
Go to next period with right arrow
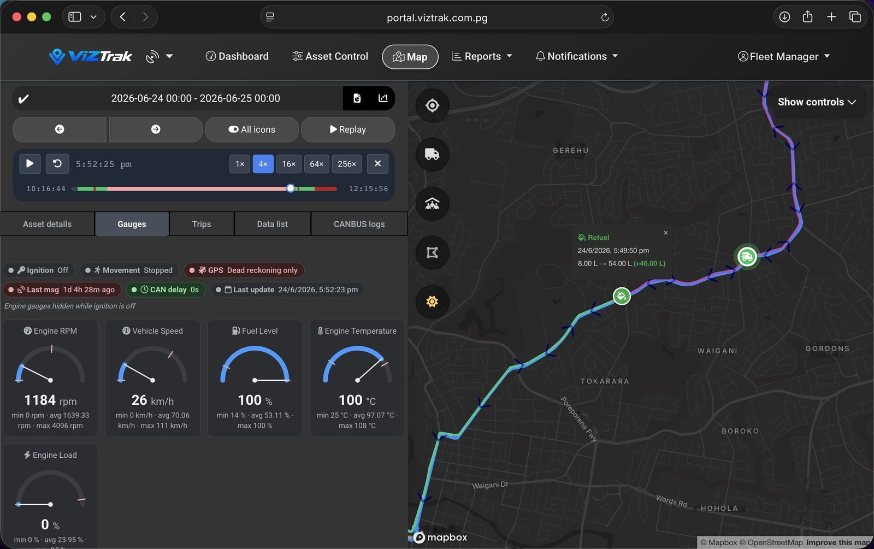pos(156,129)
